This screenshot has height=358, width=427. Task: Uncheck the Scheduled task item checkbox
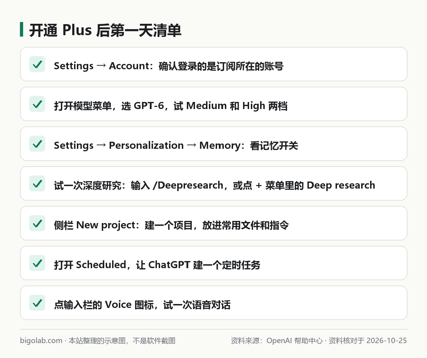pyautogui.click(x=37, y=263)
